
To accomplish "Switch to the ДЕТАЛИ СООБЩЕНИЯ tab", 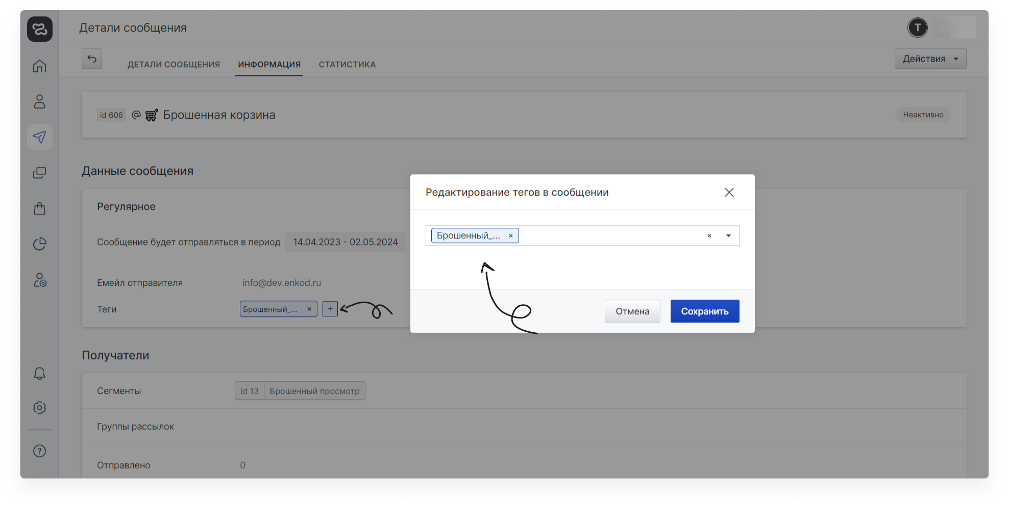I will [x=174, y=65].
